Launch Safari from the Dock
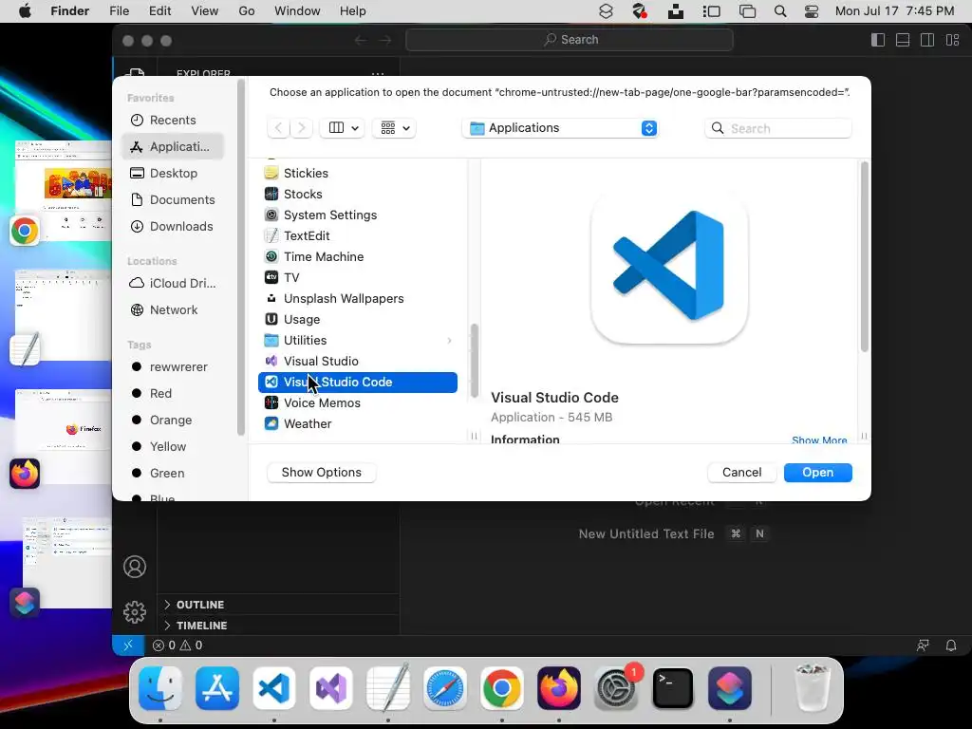Viewport: 972px width, 729px height. coord(445,688)
